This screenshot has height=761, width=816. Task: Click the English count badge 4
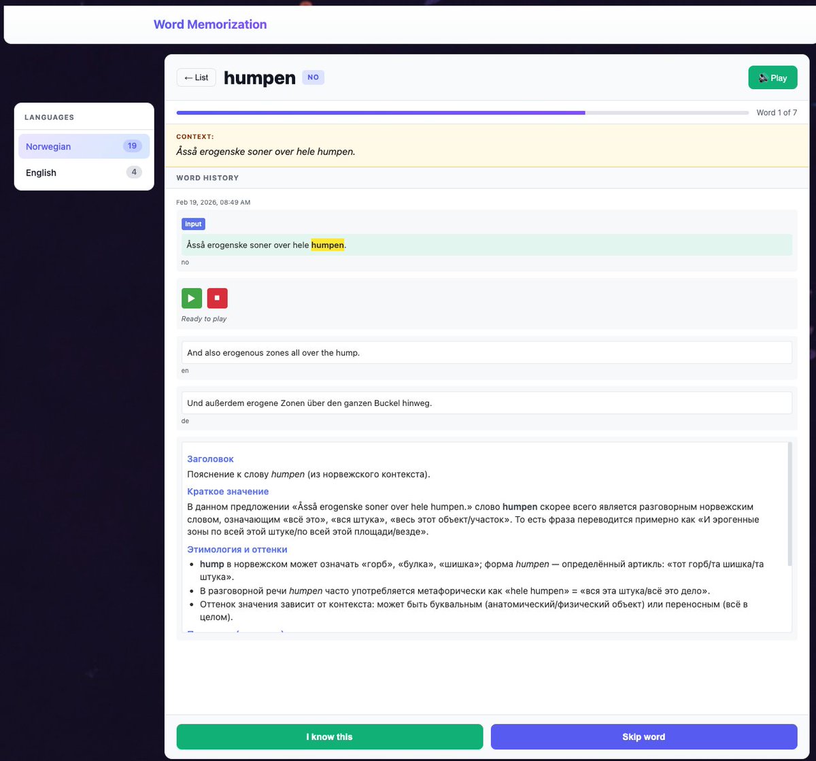[134, 172]
